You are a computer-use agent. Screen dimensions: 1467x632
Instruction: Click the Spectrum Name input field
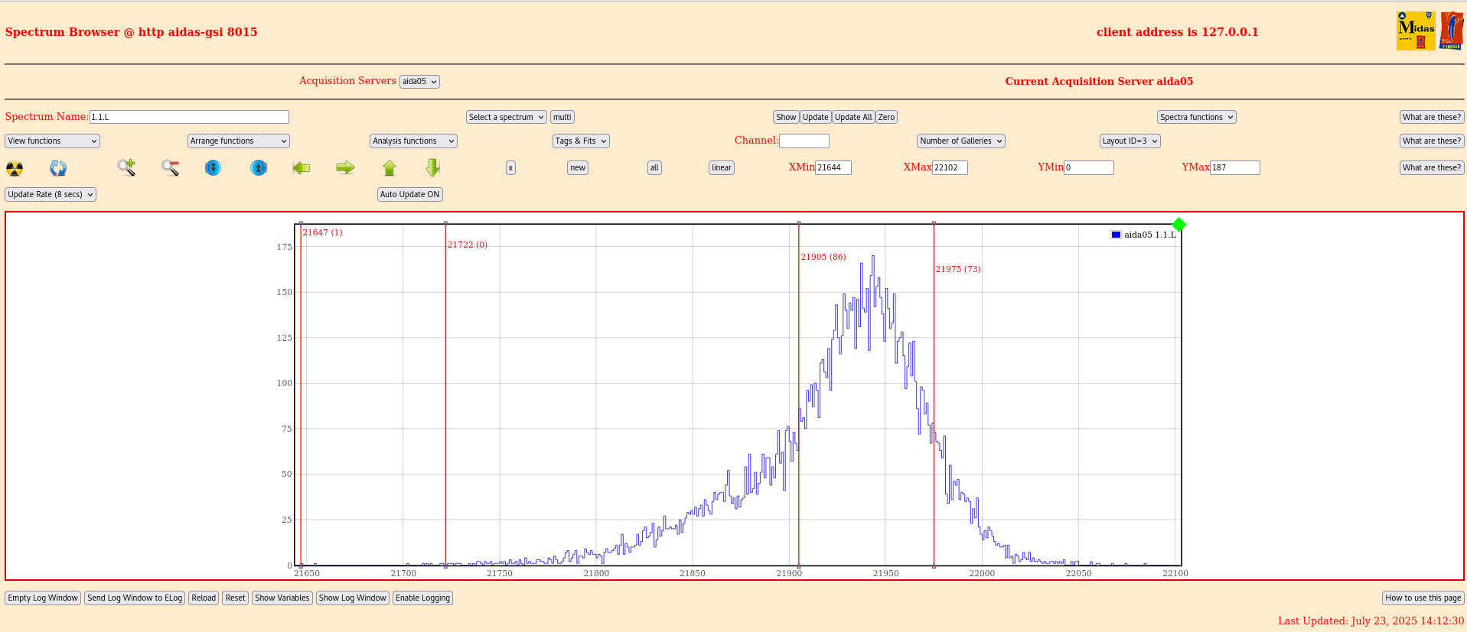click(x=189, y=117)
